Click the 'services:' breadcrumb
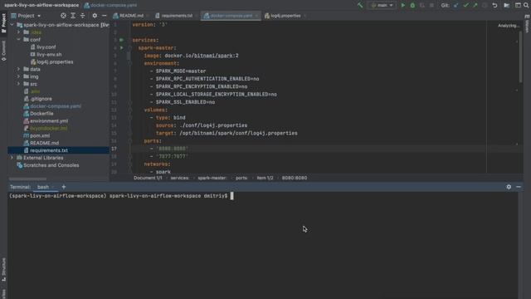 pos(180,178)
